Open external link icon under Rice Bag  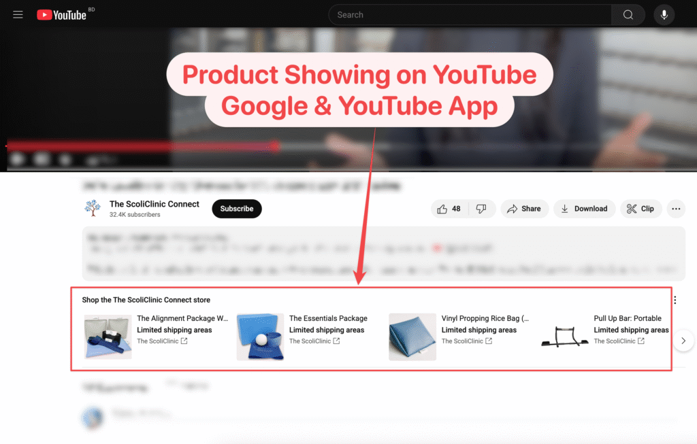pos(489,341)
